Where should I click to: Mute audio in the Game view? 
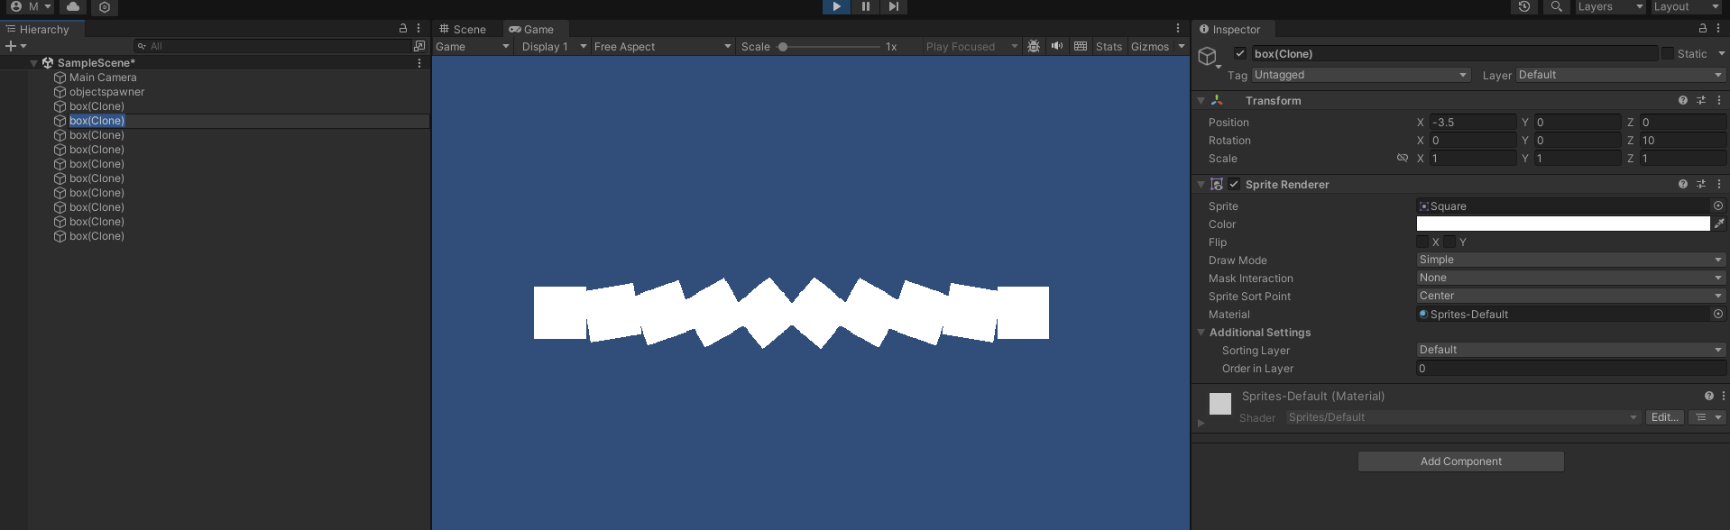(1057, 46)
